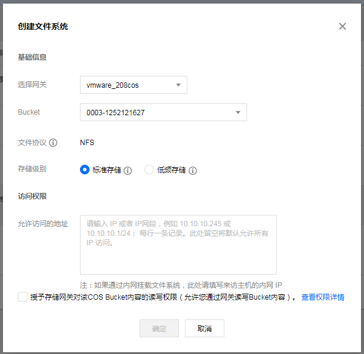The image size is (364, 354).
Task: Click the 确定 button
Action: (159, 328)
